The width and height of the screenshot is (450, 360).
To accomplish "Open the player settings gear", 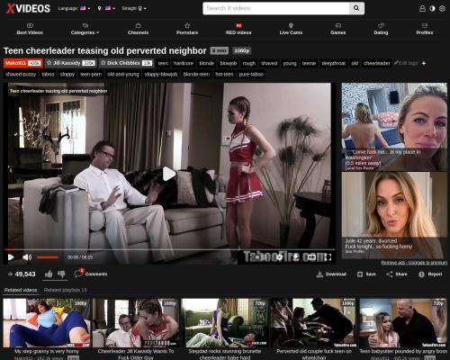I will coord(280,257).
